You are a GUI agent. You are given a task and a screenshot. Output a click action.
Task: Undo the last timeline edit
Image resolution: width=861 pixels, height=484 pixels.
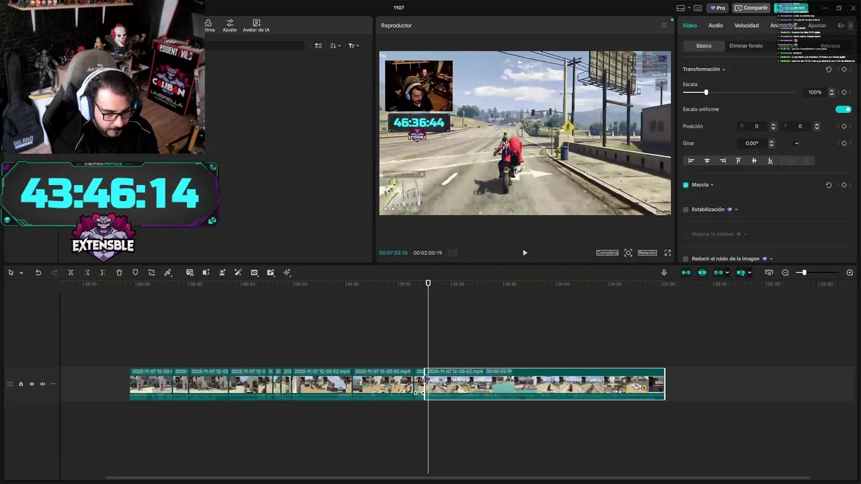[38, 272]
